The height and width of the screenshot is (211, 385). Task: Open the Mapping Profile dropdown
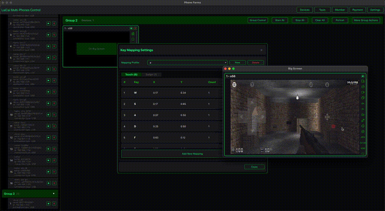click(188, 63)
